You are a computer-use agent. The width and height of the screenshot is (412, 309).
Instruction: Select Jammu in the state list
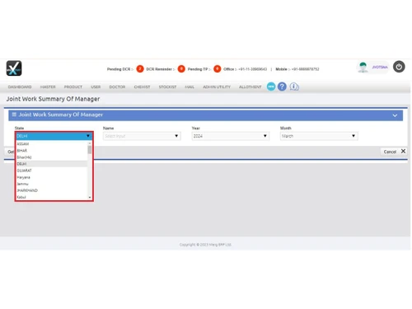click(x=52, y=184)
